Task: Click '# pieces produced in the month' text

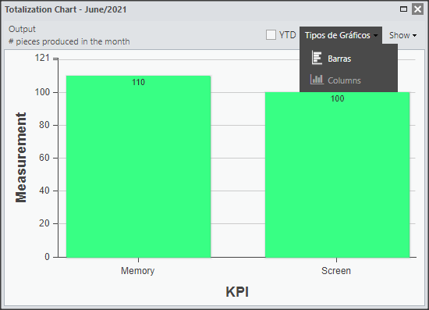Action: click(69, 41)
